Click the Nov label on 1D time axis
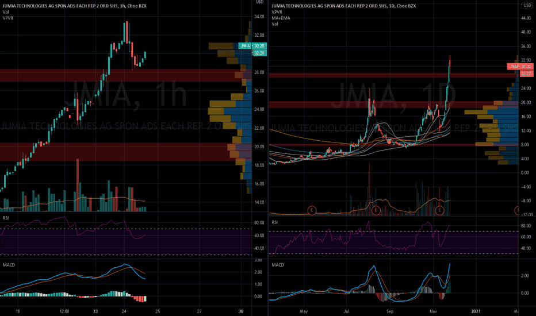Image resolution: width=536 pixels, height=316 pixels. [433, 311]
